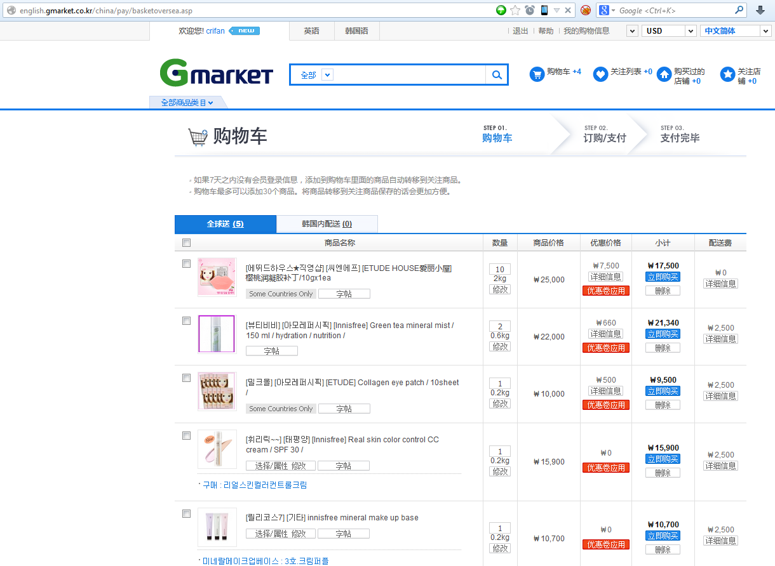
Task: Click the crifan username link
Action: 215,30
